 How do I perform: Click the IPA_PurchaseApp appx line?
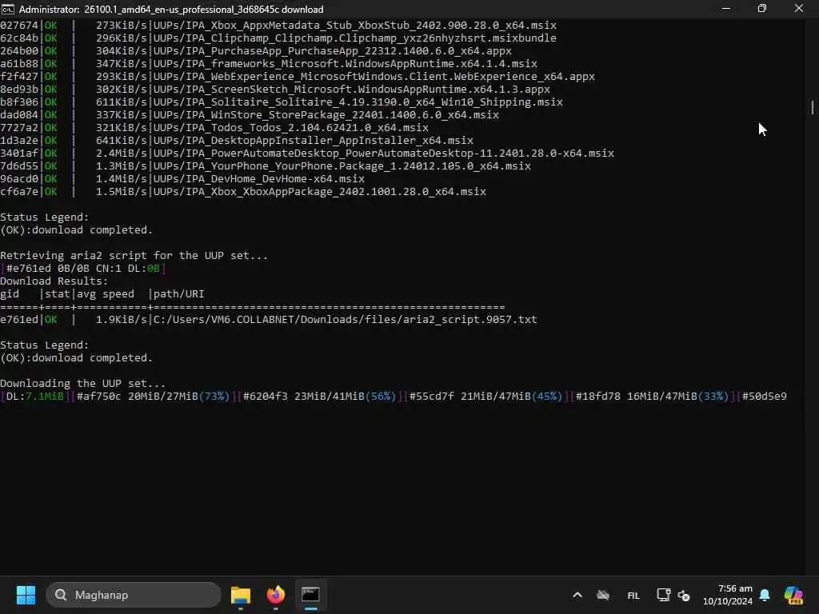(x=256, y=50)
